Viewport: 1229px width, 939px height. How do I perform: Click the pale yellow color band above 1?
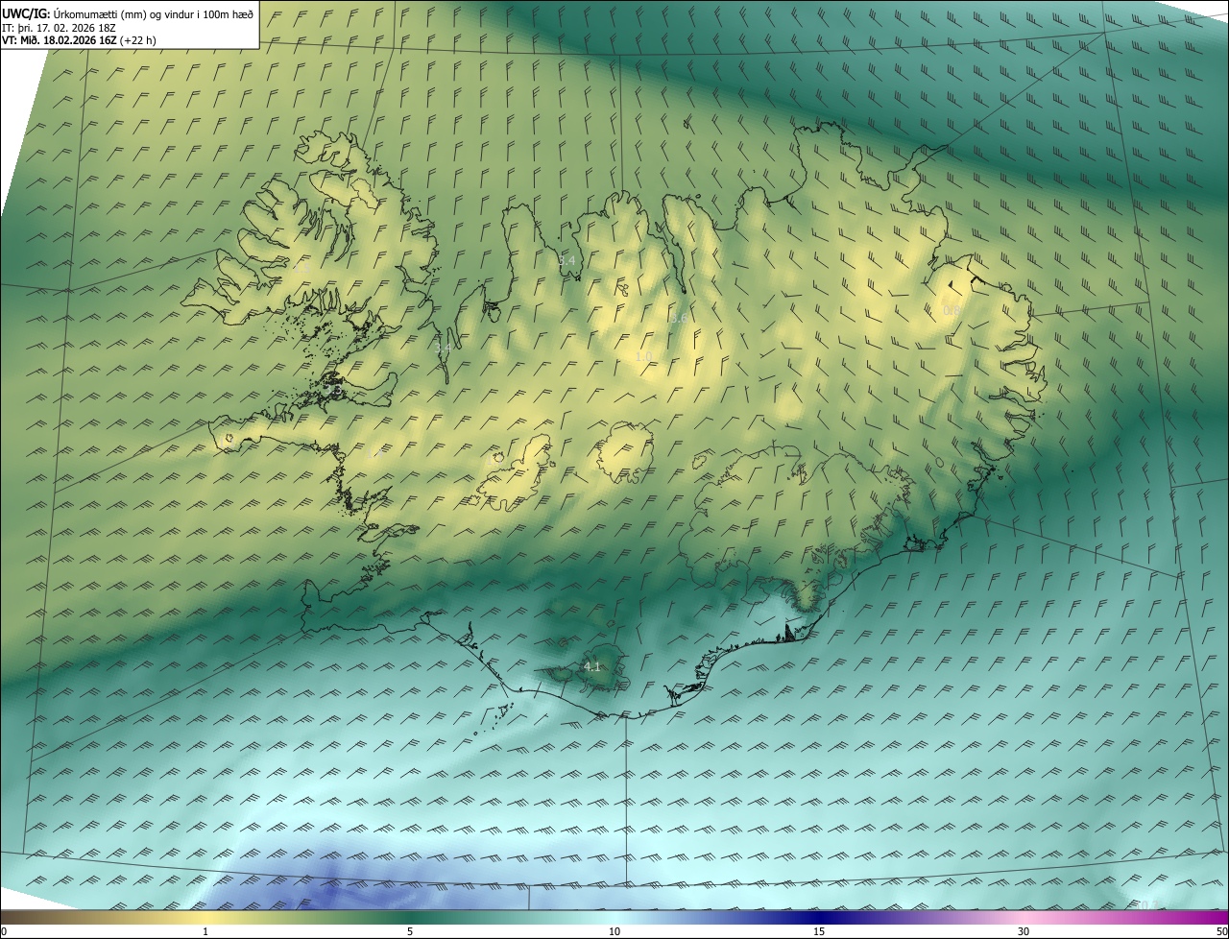[205, 917]
